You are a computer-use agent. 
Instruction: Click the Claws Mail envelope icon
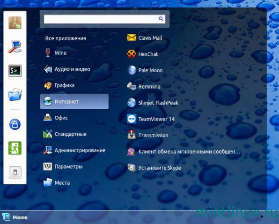[132, 37]
